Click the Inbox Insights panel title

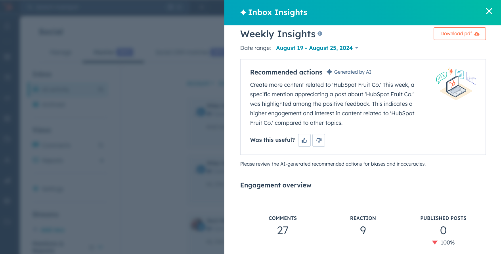click(277, 13)
